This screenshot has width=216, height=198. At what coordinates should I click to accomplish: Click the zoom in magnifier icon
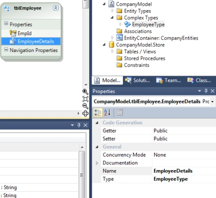pos(85,92)
